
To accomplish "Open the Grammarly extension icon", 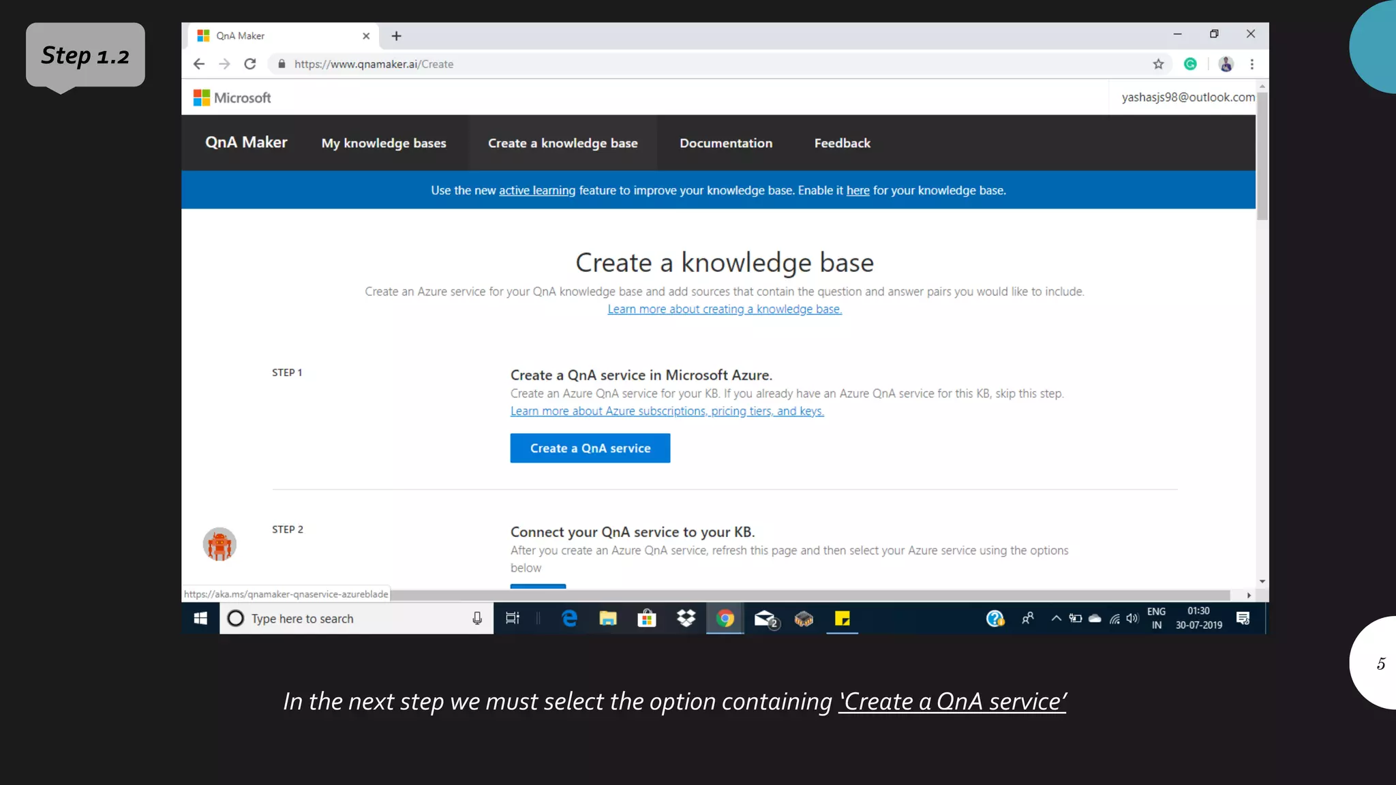I will coord(1190,64).
